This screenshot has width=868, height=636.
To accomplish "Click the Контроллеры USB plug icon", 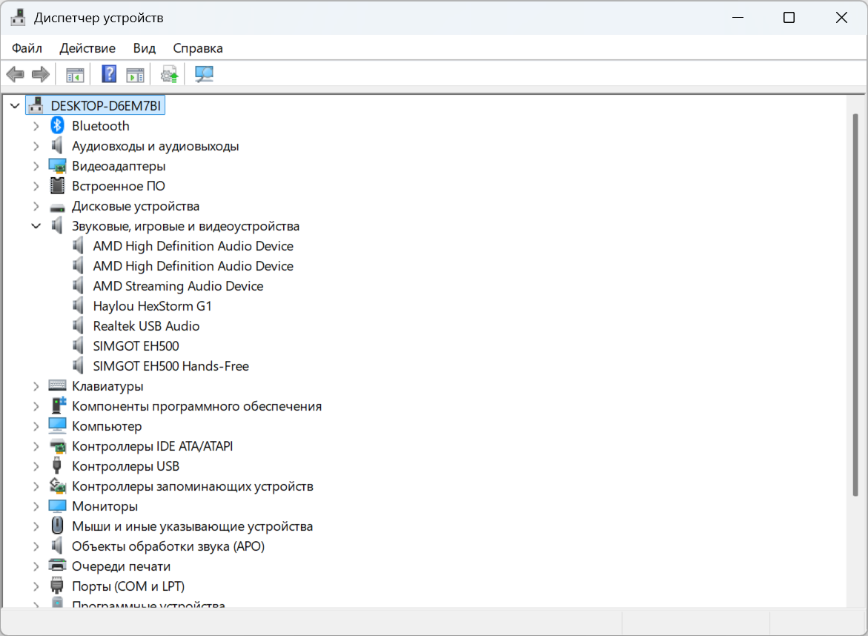I will coord(56,466).
